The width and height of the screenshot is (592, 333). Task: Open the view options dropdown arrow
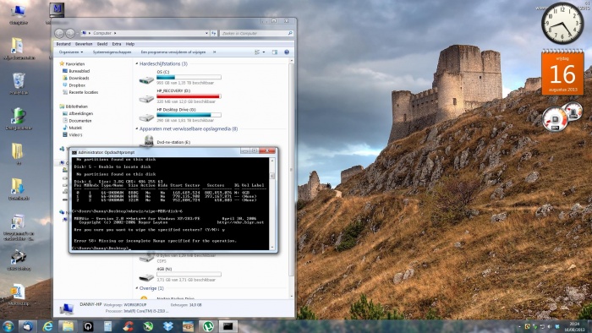point(264,52)
